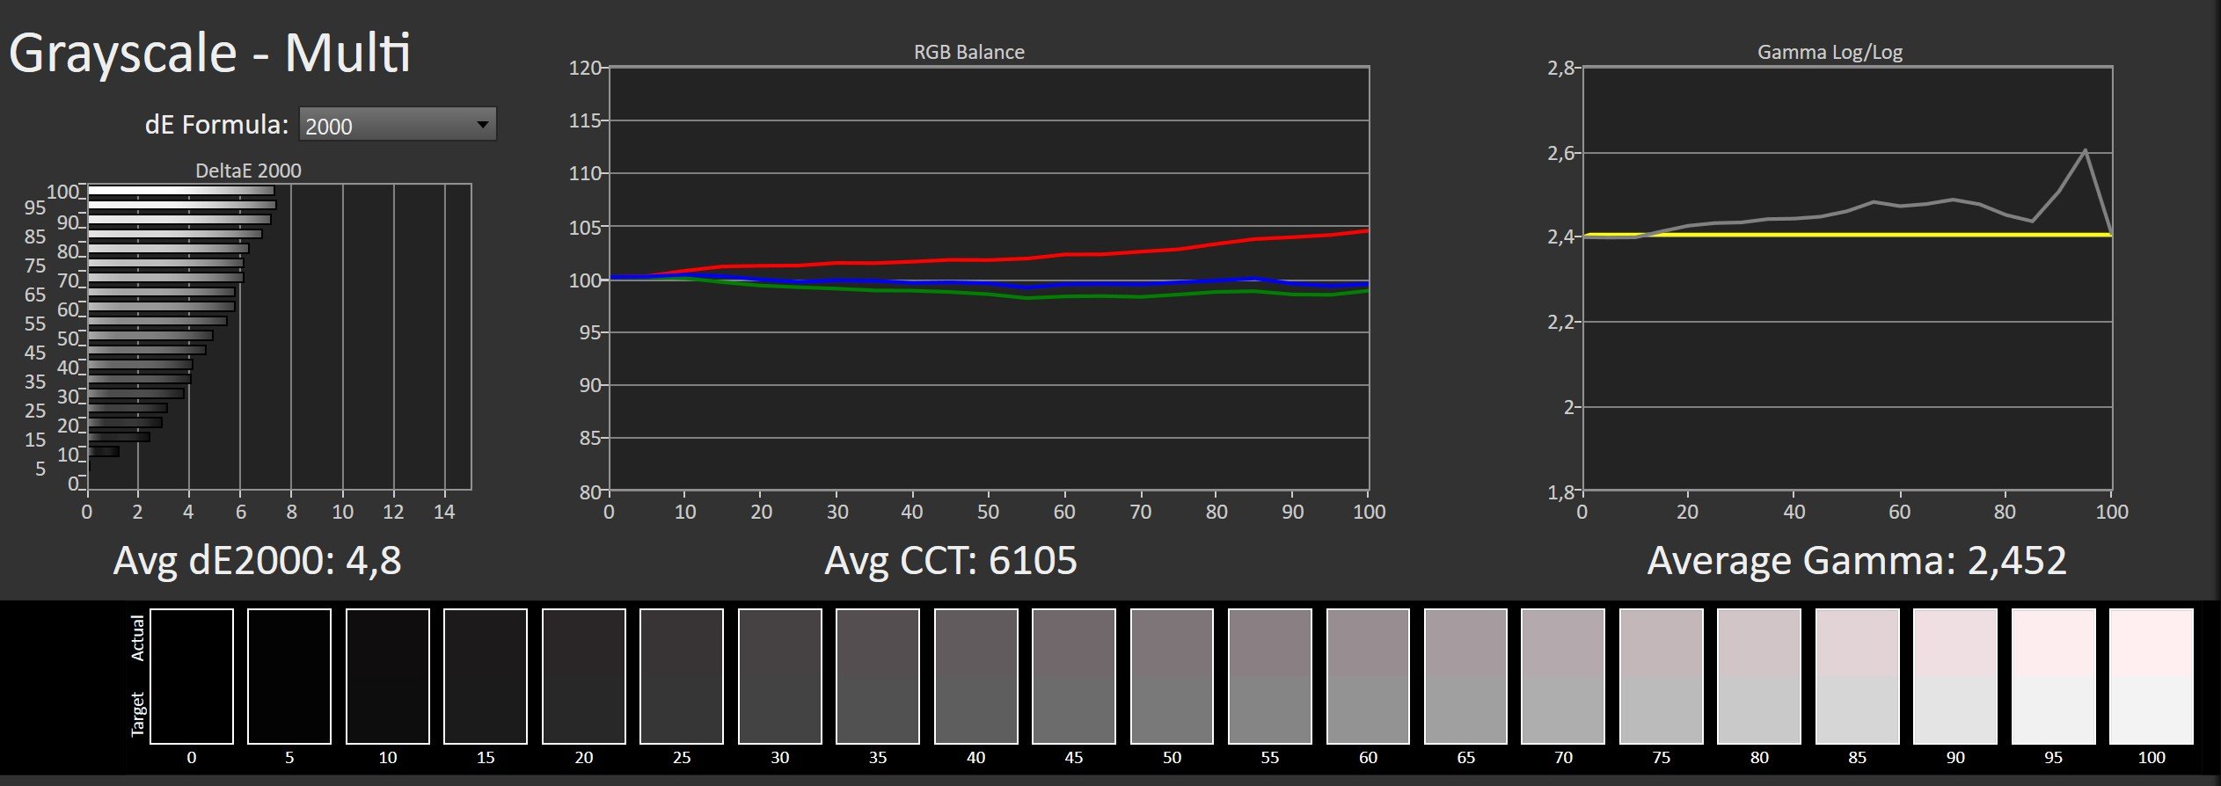Screen dimensions: 2221x786
Task: Select the 60 grayscale swatch
Action: [x=1368, y=676]
